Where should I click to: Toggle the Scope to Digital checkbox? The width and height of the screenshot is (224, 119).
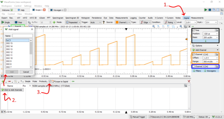[x=50, y=81]
